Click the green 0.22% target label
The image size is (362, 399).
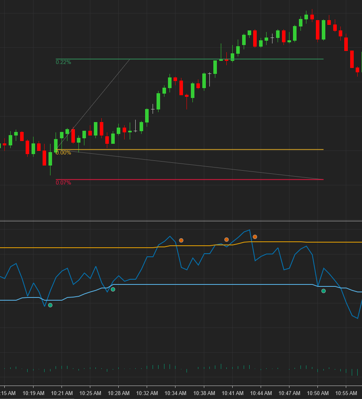pos(63,62)
